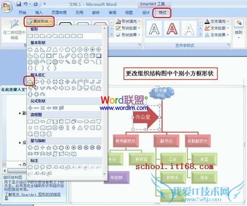Select the cloud-shaped 校长兼书记 node
Viewport: 247px width, 206px height.
[x=161, y=93]
